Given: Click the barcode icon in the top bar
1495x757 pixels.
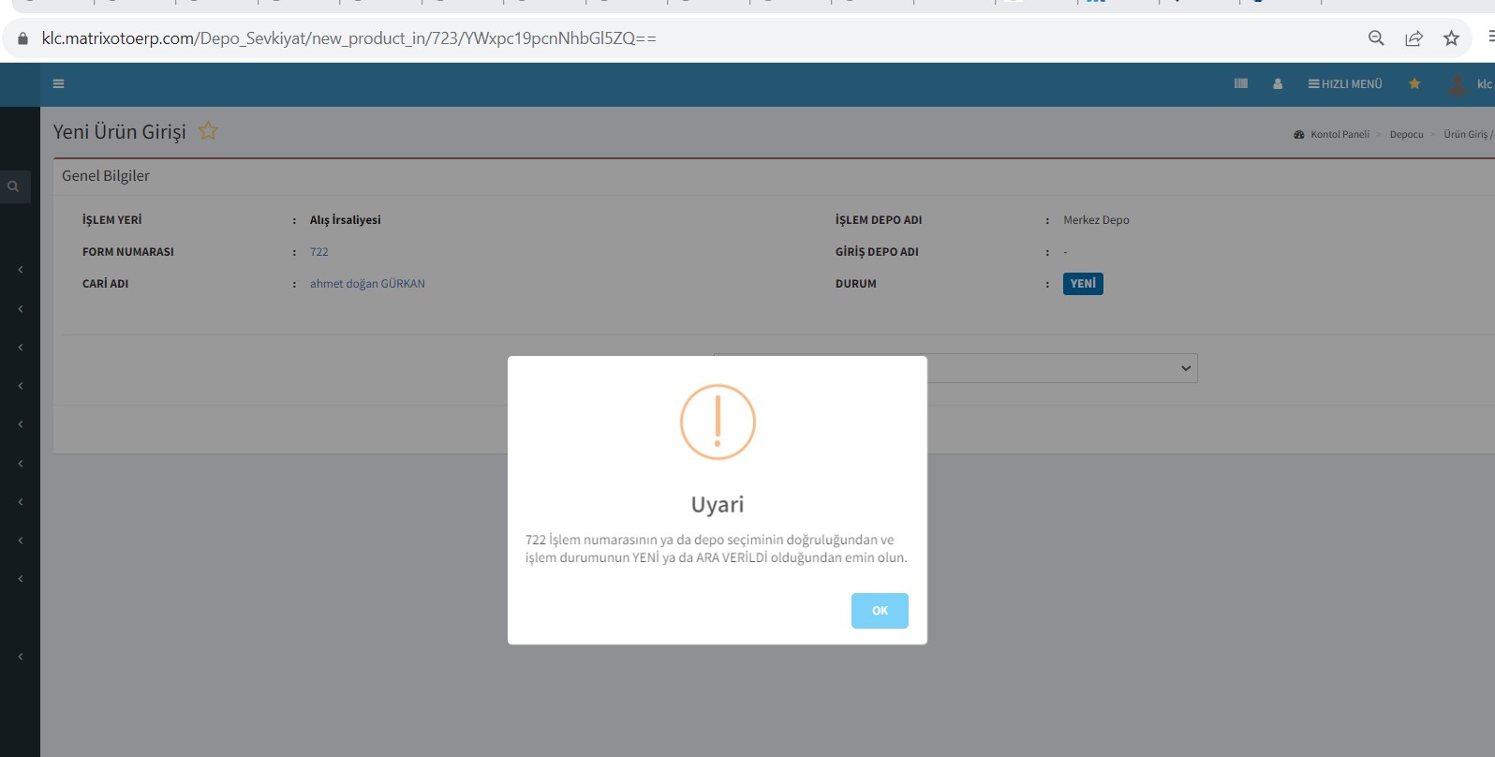Looking at the screenshot, I should click(1241, 84).
